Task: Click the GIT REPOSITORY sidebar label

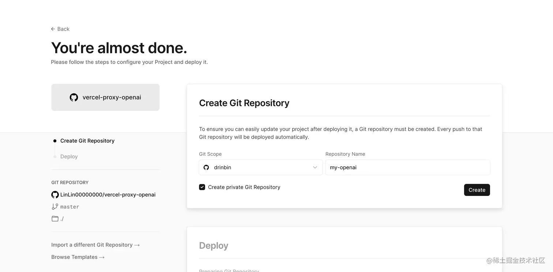Action: [70, 182]
